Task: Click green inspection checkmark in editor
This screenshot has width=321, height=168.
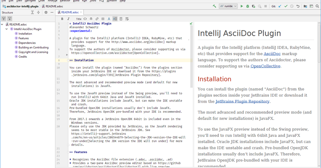Action: (191, 24)
